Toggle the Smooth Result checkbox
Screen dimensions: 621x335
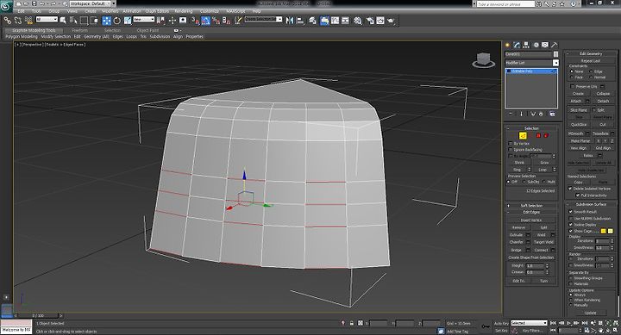571,212
